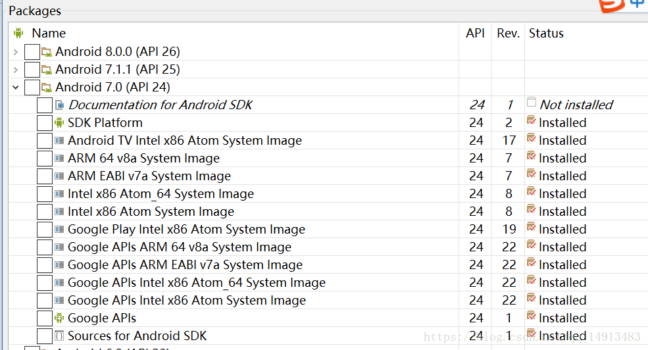The width and height of the screenshot is (648, 350).
Task: Expand the Android 7.1.1 (API 25) node
Action: [16, 70]
